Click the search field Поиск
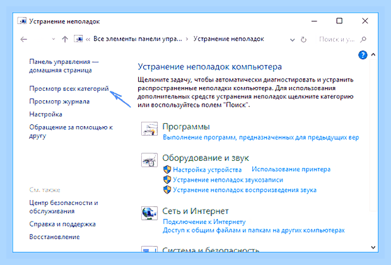The height and width of the screenshot is (265, 391). 337,39
